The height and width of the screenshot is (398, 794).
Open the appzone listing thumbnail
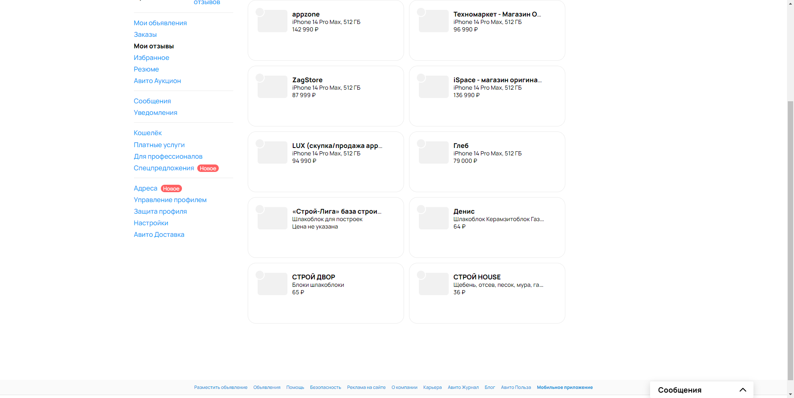[x=272, y=21]
